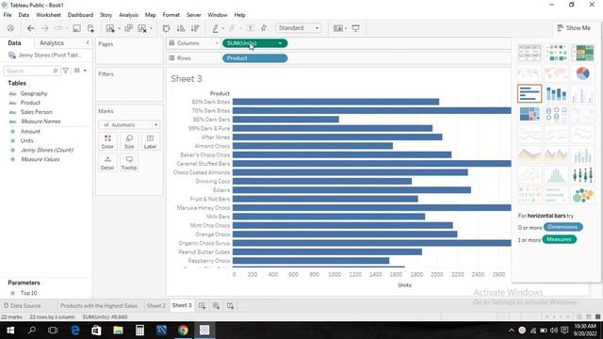Collapse the Data pane with the chevron

[x=88, y=42]
